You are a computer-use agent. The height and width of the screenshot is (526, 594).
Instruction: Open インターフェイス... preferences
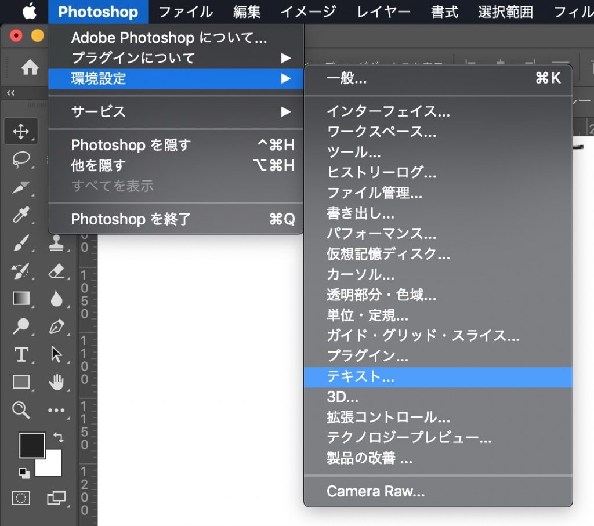click(x=439, y=111)
